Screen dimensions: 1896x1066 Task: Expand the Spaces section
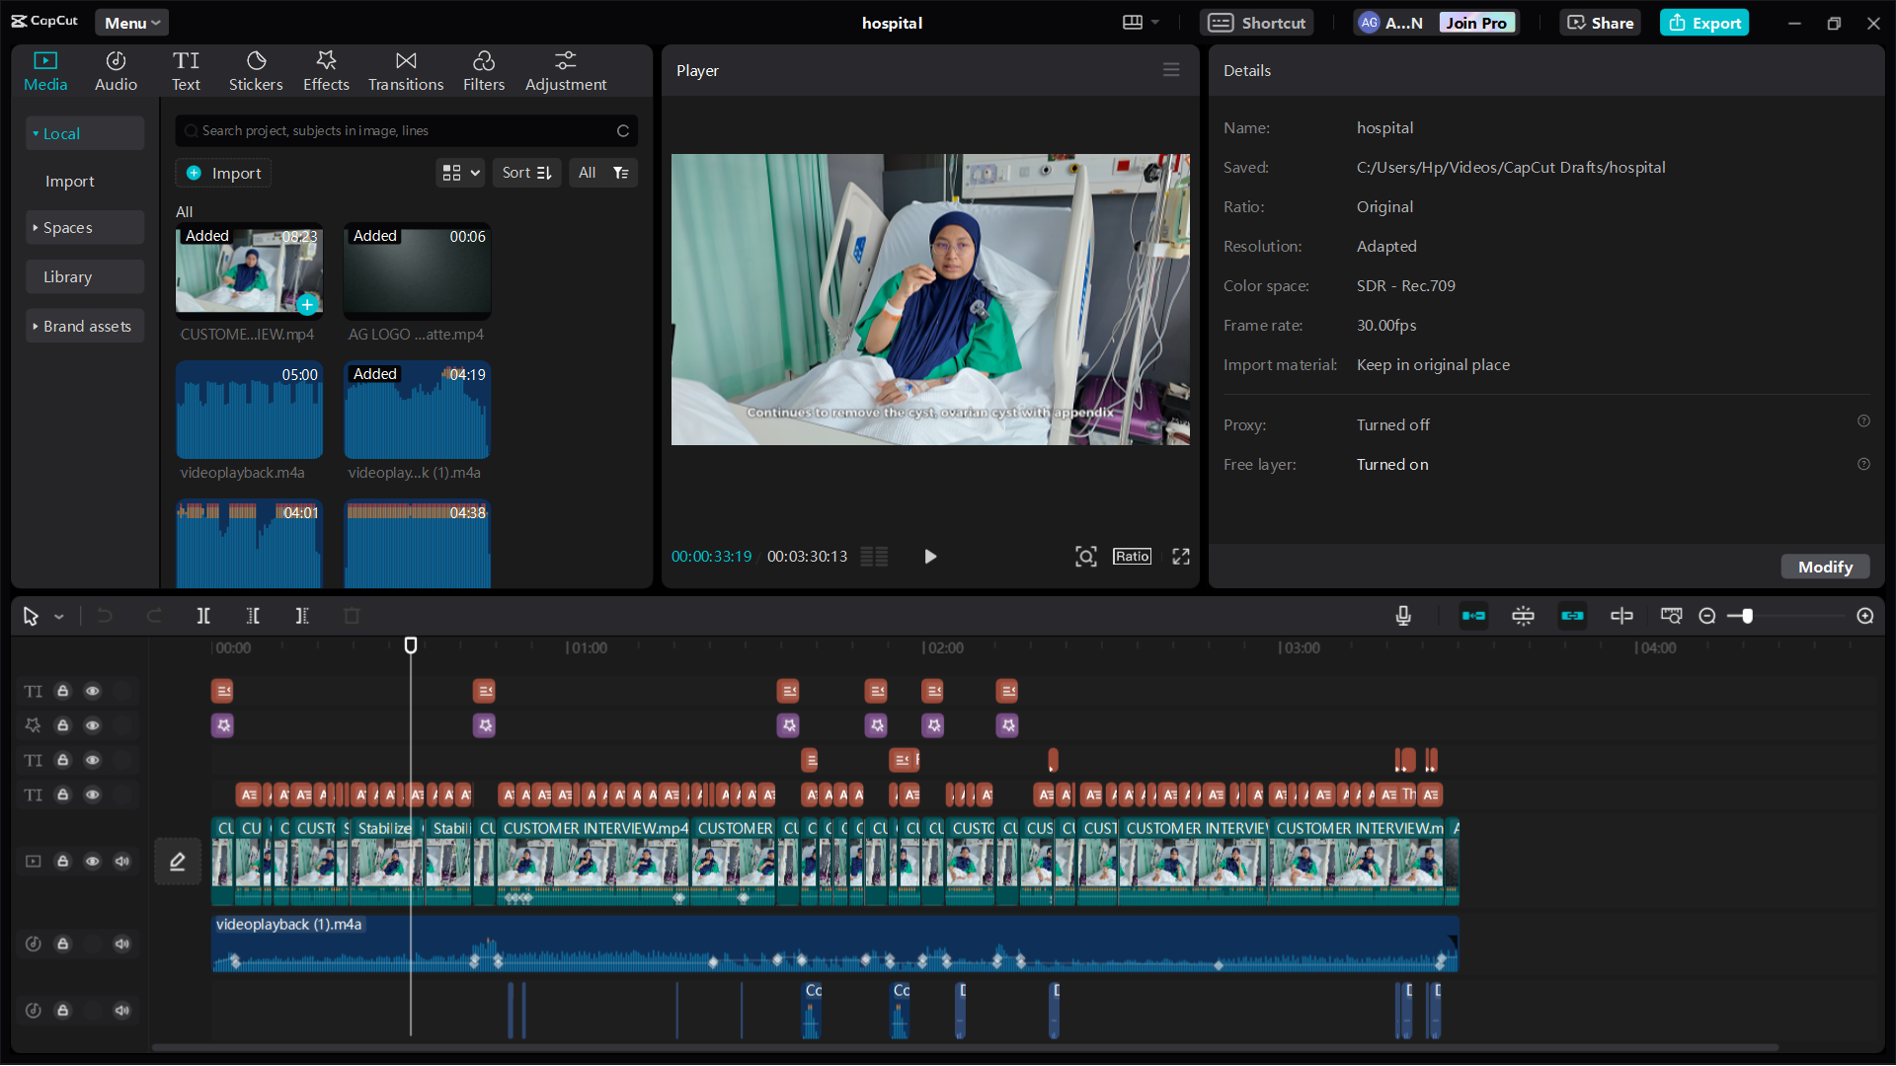(68, 228)
